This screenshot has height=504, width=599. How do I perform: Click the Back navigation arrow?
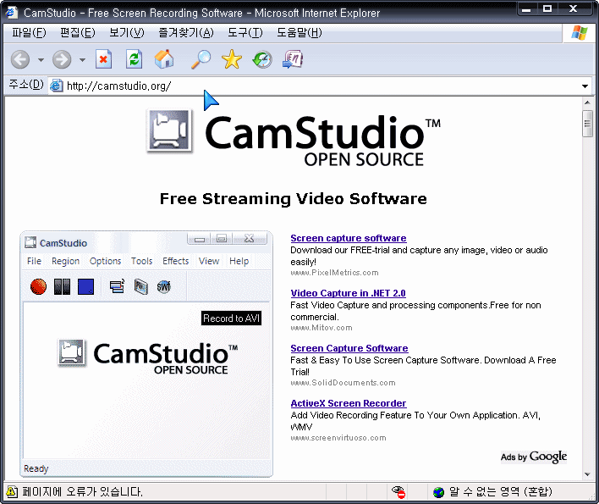19,59
